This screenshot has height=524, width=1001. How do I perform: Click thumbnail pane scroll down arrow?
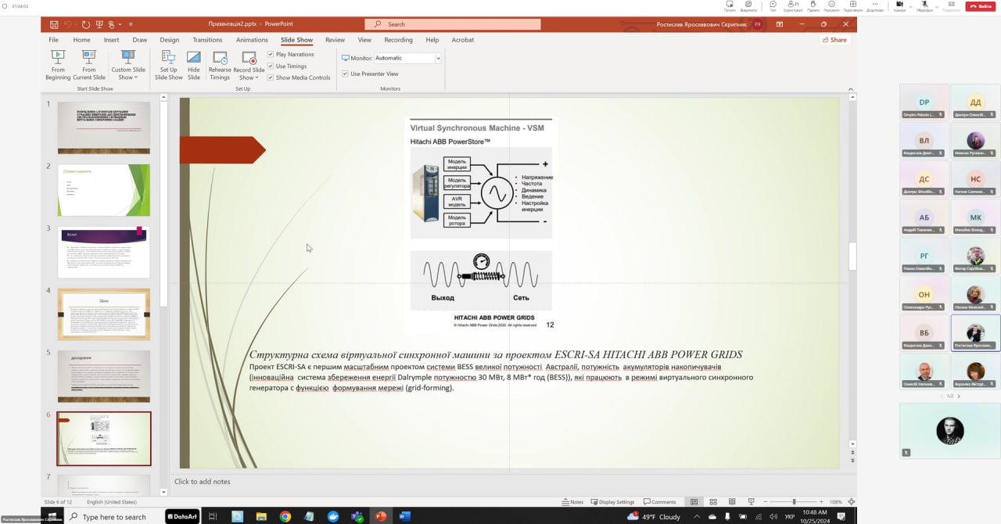163,491
